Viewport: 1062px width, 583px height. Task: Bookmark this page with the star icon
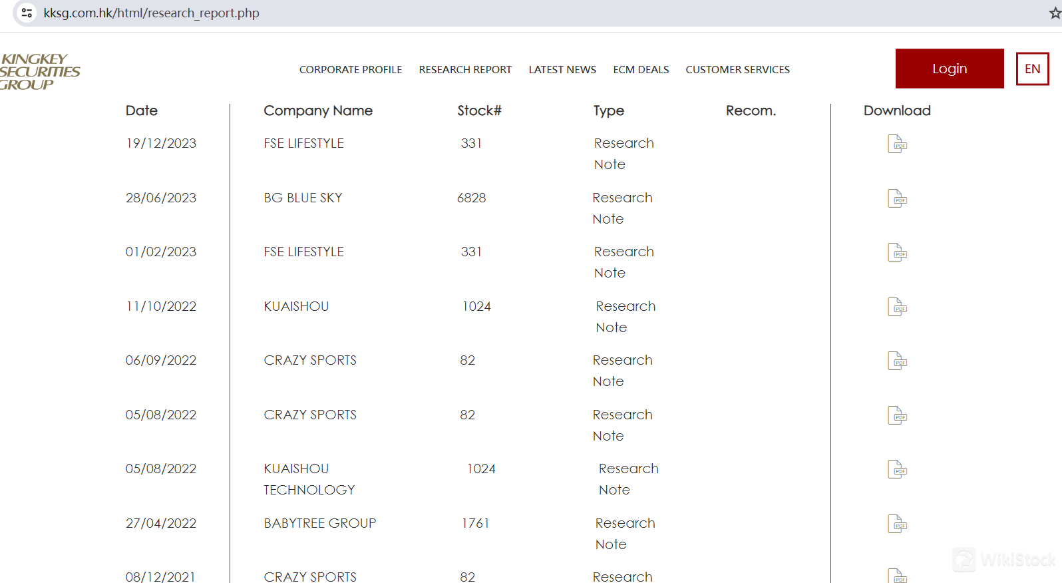[1055, 13]
